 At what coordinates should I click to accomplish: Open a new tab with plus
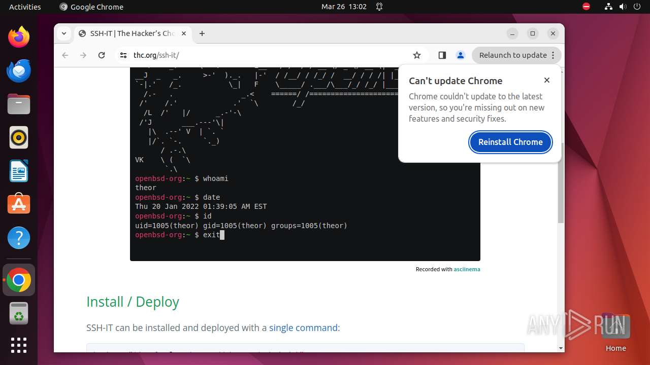point(202,33)
